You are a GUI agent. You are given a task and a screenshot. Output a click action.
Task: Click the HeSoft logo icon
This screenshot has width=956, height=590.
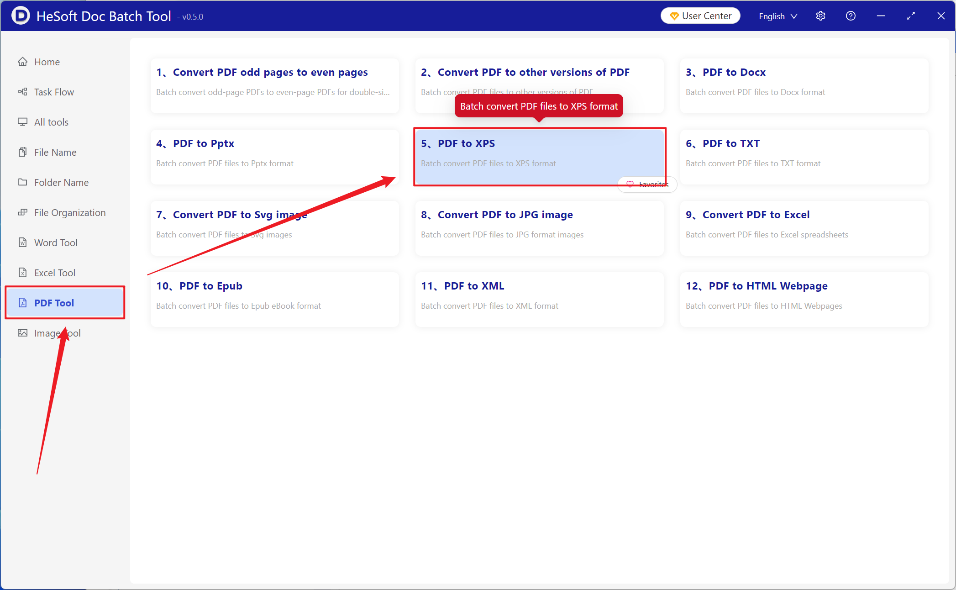click(x=21, y=16)
